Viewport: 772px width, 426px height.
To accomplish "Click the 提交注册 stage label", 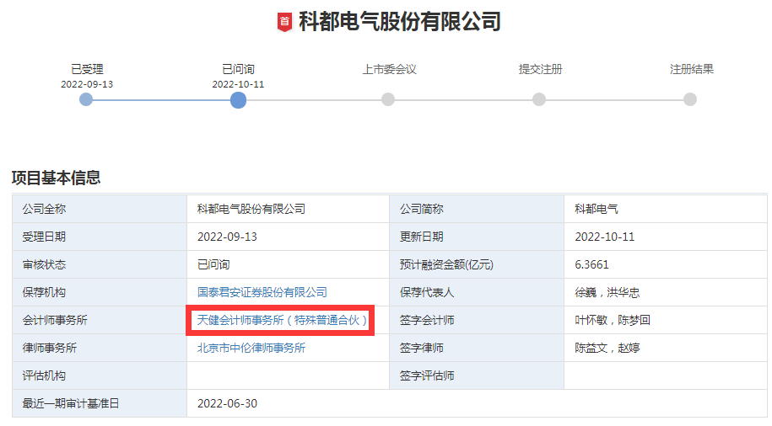I will [540, 69].
